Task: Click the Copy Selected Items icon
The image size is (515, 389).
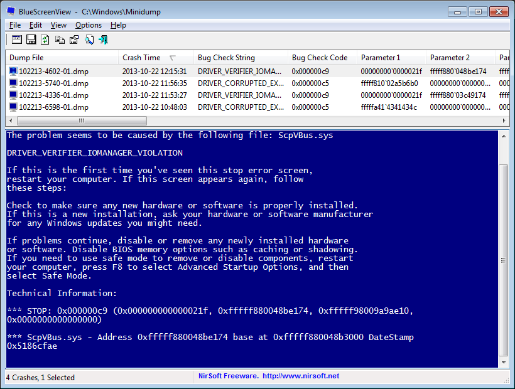Action: point(60,40)
